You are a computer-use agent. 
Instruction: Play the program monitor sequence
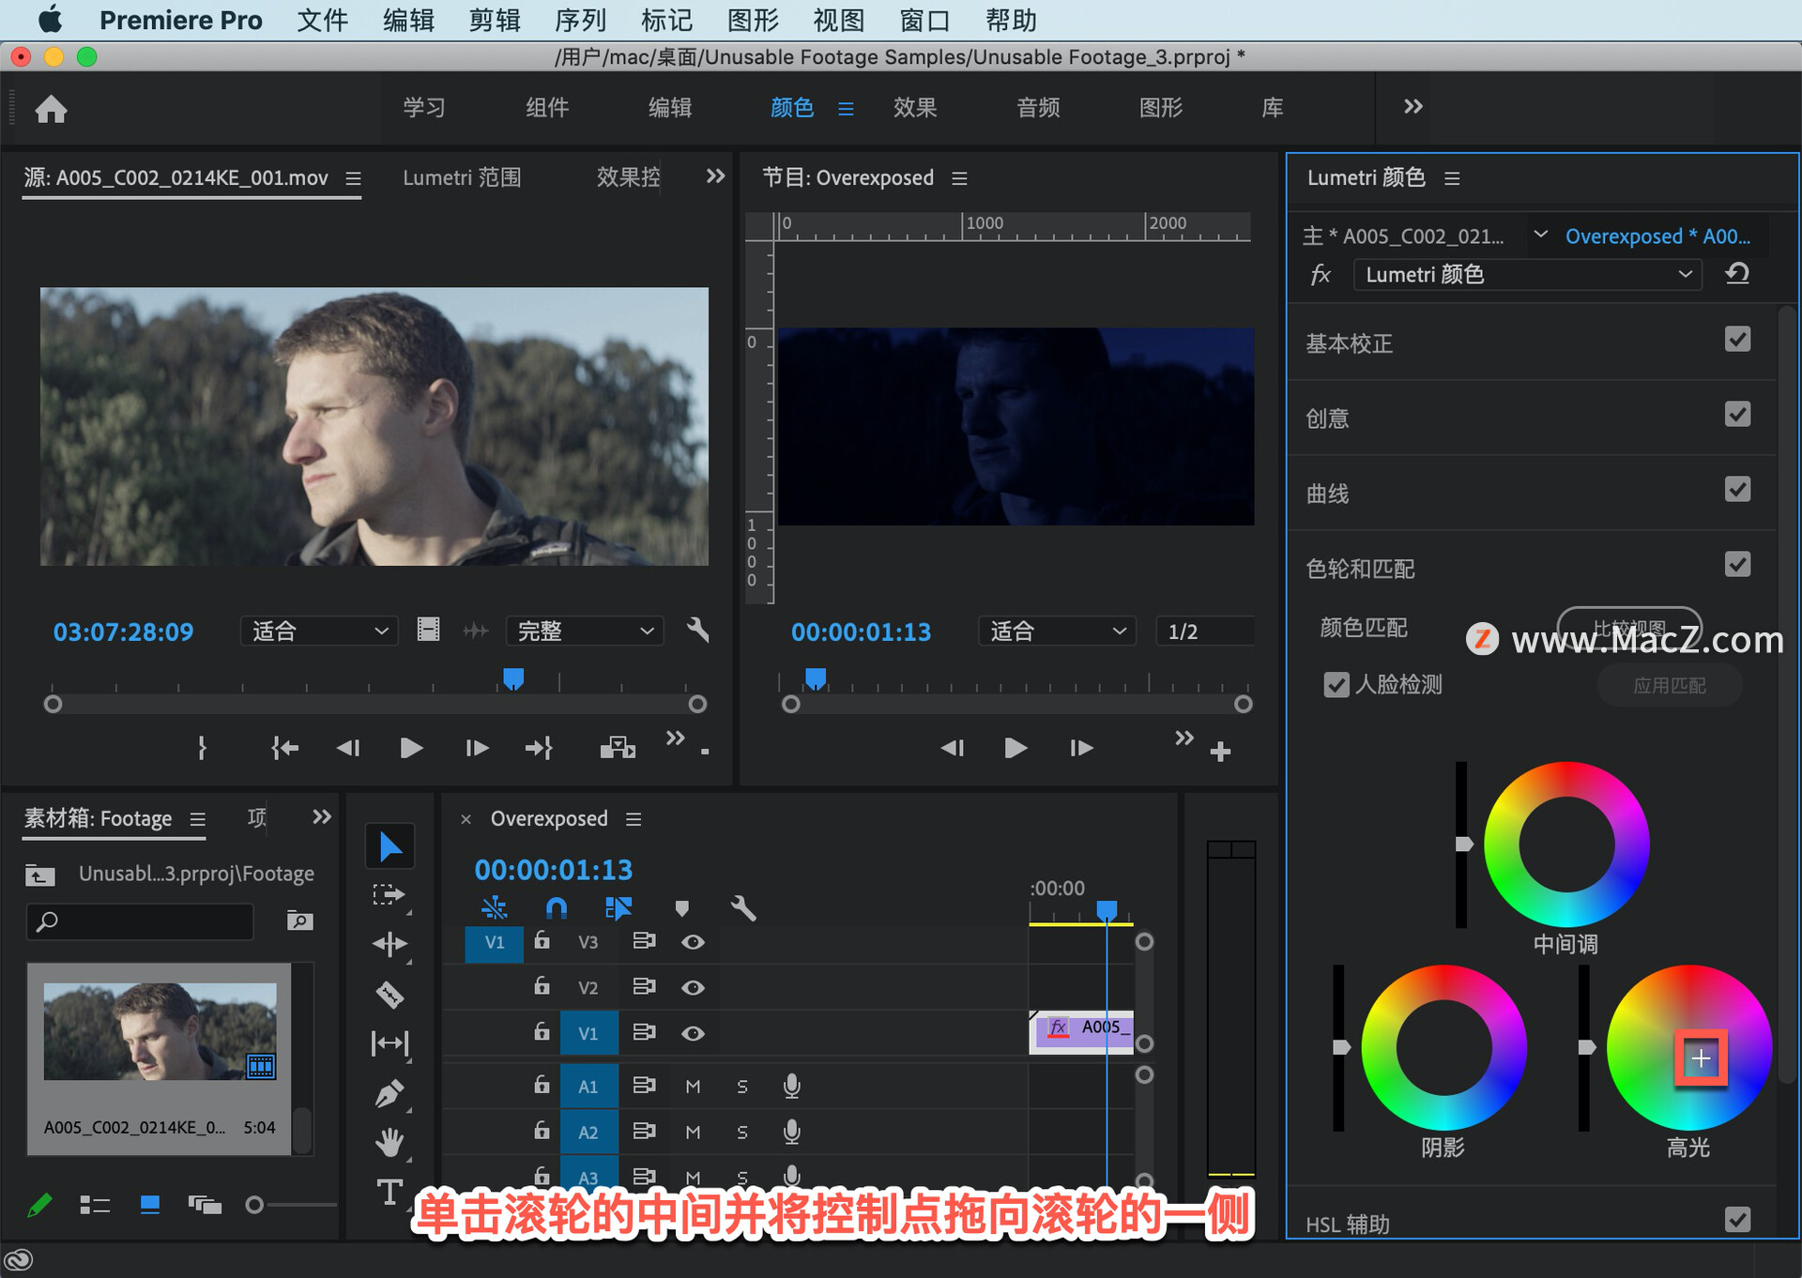[x=1016, y=748]
